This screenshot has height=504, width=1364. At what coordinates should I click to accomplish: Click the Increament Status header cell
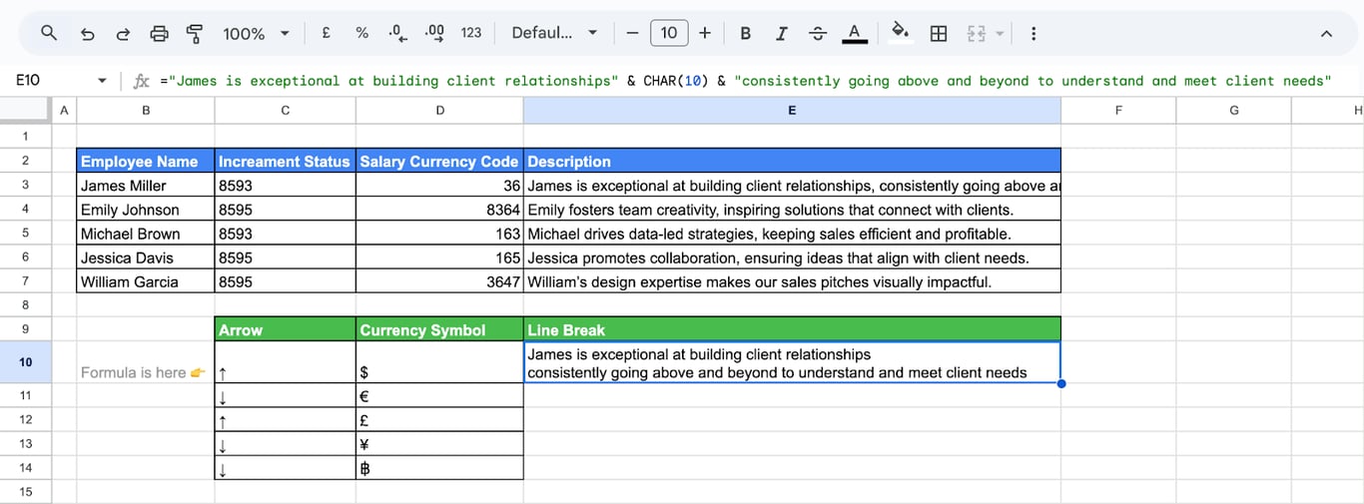pos(286,161)
